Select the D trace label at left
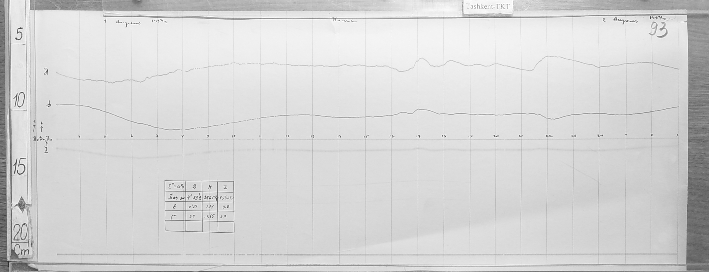709x272 pixels. (x=49, y=105)
